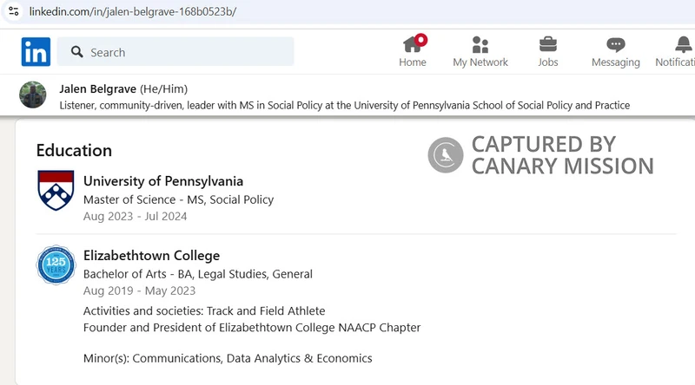Click the red Home notification badge
This screenshot has width=695, height=385.
click(x=421, y=40)
